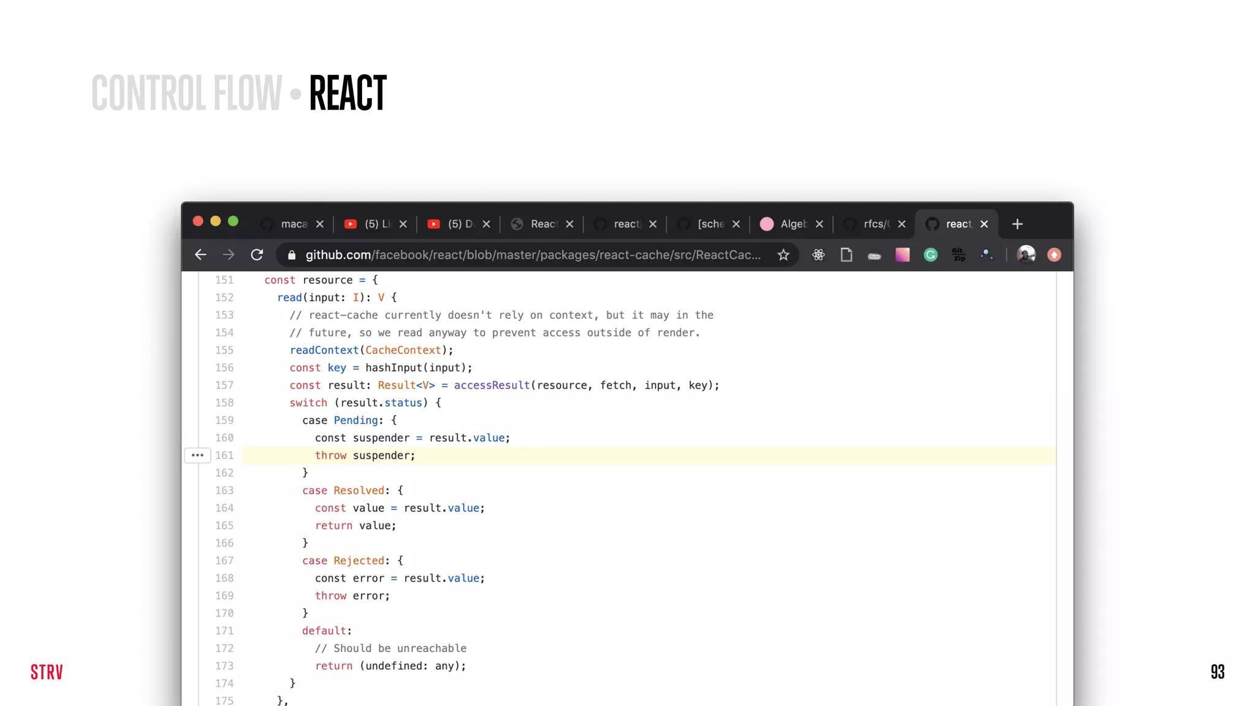Go back with the browser back arrow
The image size is (1255, 706).
tap(200, 255)
